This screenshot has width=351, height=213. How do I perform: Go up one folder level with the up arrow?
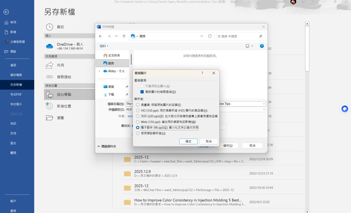pyautogui.click(x=124, y=36)
